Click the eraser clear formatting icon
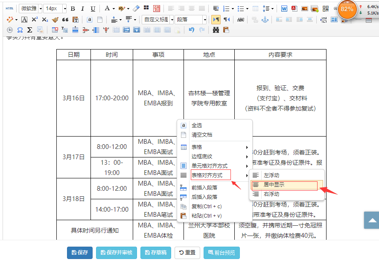This screenshot has width=379, height=262. coord(136,9)
